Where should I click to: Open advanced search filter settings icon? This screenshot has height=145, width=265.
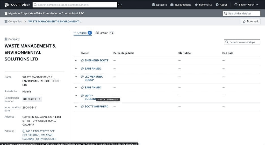pyautogui.click(x=120, y=5)
